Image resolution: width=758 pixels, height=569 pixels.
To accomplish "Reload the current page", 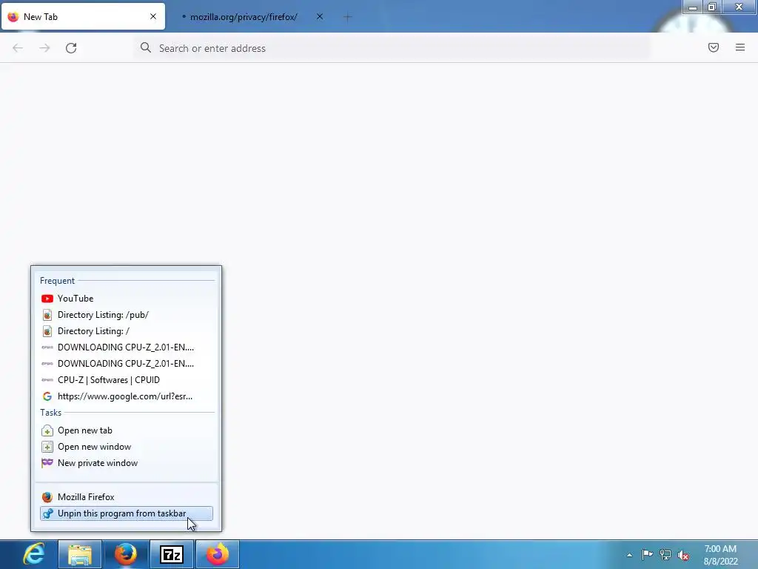I will click(x=71, y=48).
